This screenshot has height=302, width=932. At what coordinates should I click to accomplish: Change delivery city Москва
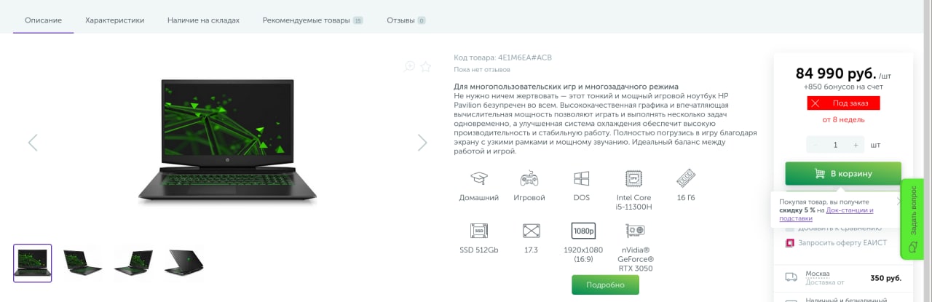click(817, 274)
